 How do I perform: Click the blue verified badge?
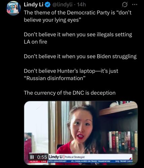(47, 5)
